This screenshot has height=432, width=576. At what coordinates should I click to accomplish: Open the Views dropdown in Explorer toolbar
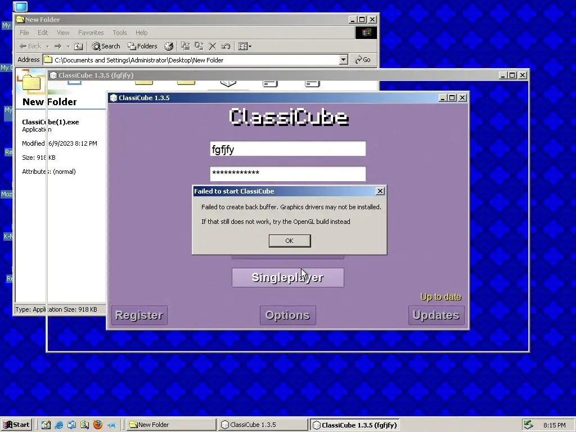click(x=245, y=46)
